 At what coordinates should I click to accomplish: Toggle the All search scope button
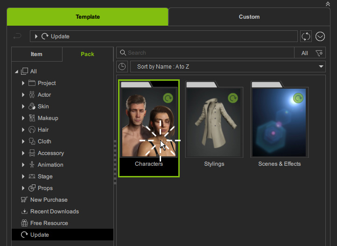pos(304,53)
